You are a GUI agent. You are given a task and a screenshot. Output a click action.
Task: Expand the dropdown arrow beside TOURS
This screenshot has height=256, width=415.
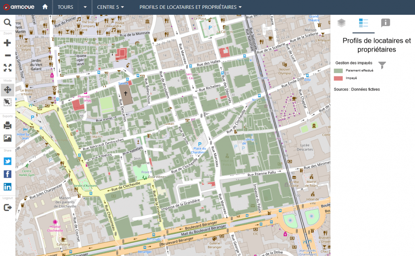point(85,7)
